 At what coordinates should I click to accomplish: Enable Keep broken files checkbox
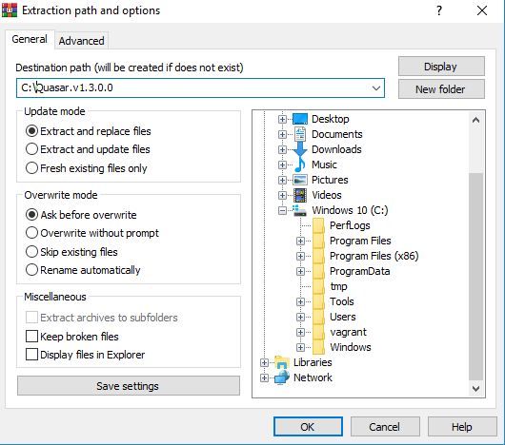click(x=72, y=337)
